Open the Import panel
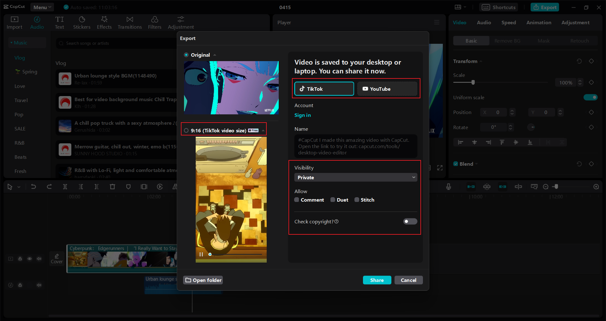This screenshot has height=321, width=606. click(15, 23)
